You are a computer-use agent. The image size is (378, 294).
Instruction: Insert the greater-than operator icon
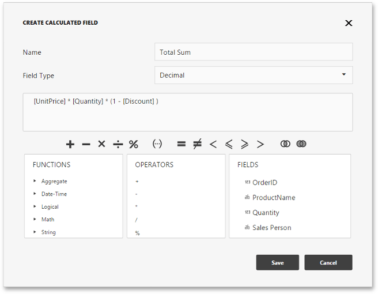[260, 144]
